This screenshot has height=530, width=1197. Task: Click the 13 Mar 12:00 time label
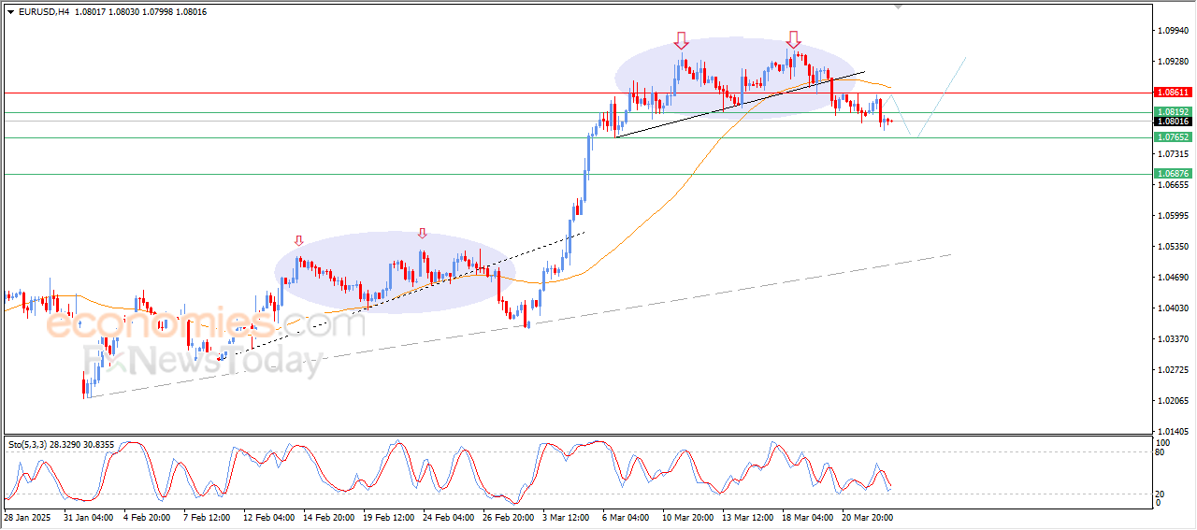[747, 516]
